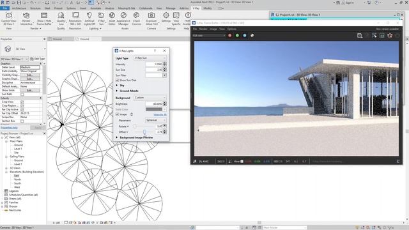
Task: Open the Light Type V-Ray Sun dropdown
Action: pos(150,58)
